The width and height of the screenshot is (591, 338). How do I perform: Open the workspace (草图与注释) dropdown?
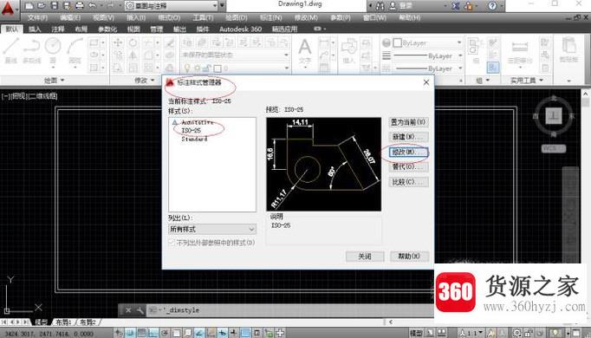click(172, 6)
